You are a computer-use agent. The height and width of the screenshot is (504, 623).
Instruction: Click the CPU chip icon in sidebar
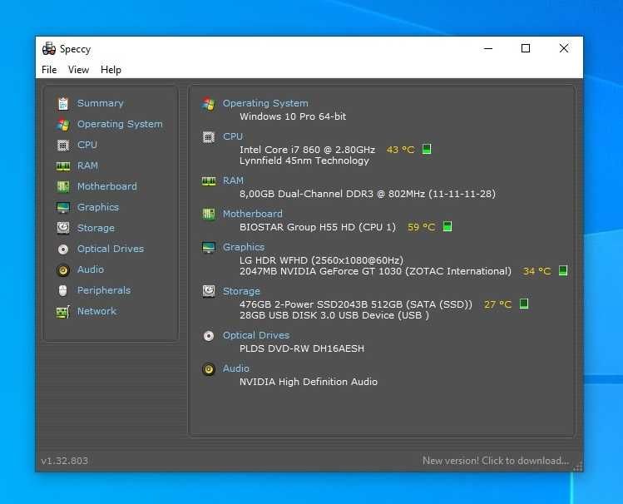click(x=62, y=145)
